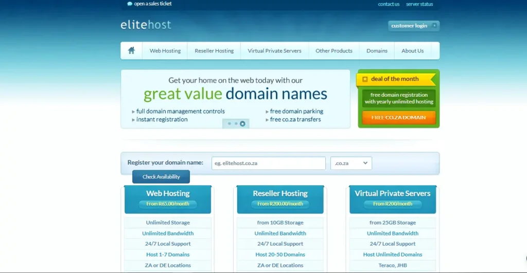Click the from 25GB Storage text
Viewport: 527px width, 273px height.
393,223
